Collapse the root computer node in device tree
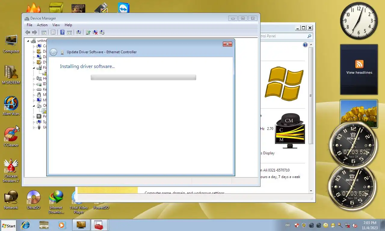 [x=28, y=41]
